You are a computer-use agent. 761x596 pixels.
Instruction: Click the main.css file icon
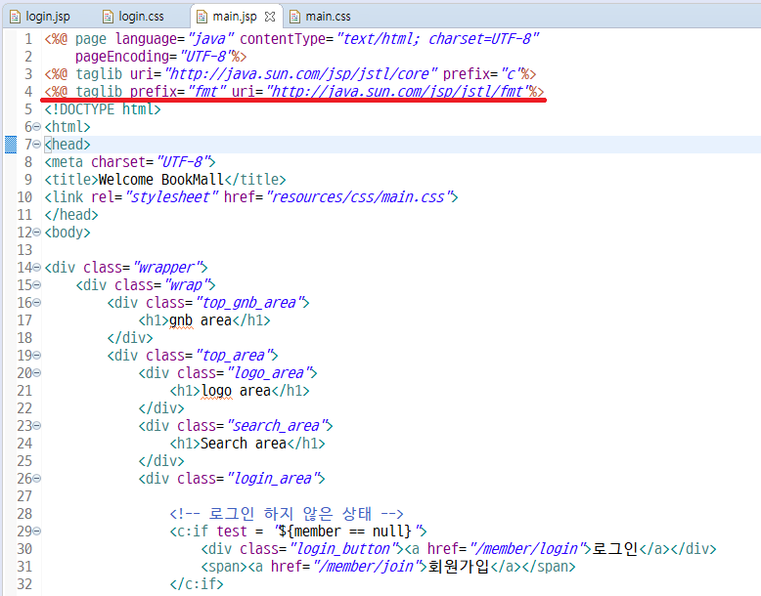[x=294, y=17]
